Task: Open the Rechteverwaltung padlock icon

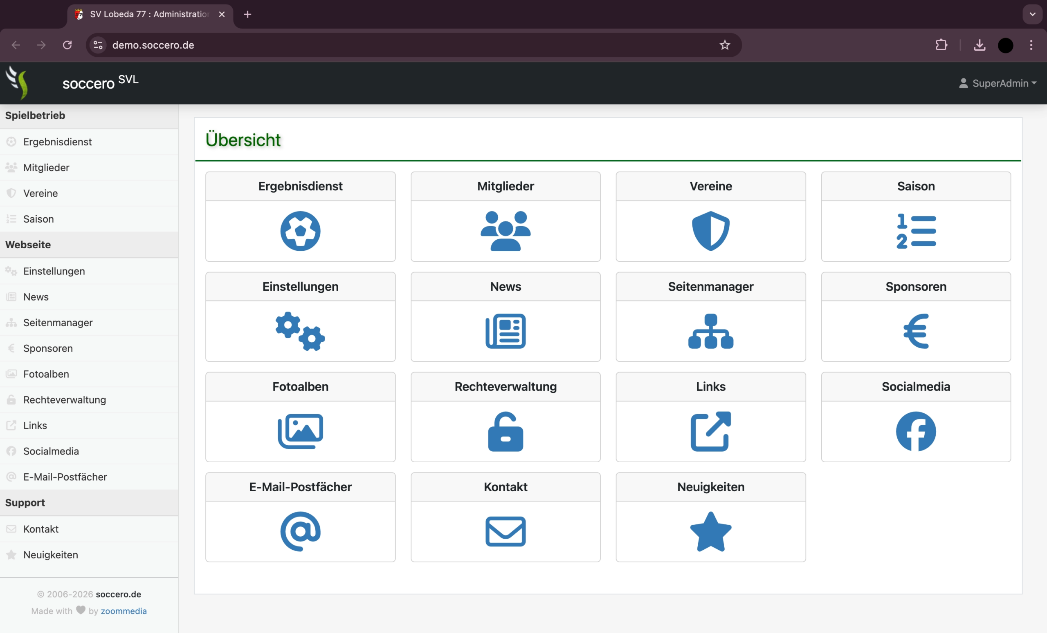Action: coord(505,432)
